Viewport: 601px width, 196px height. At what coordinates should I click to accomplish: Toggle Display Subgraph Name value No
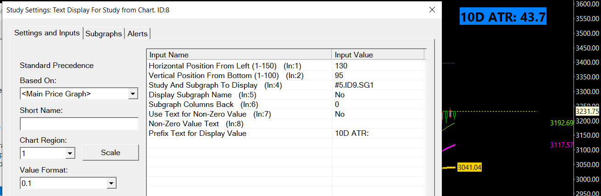(x=379, y=95)
